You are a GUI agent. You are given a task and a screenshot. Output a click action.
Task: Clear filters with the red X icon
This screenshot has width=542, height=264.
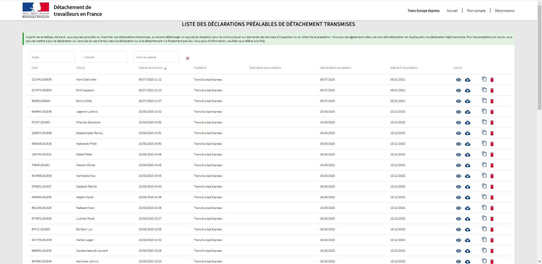[x=188, y=58]
